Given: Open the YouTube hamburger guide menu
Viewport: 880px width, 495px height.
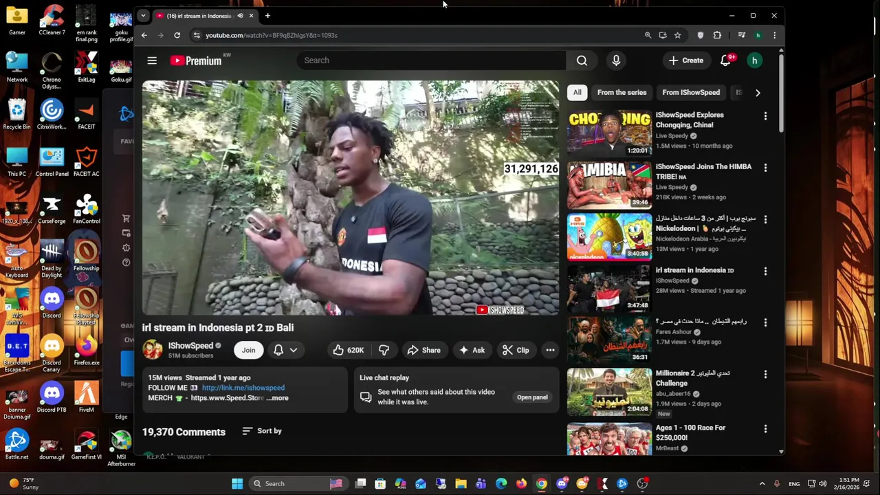Looking at the screenshot, I should coord(152,60).
